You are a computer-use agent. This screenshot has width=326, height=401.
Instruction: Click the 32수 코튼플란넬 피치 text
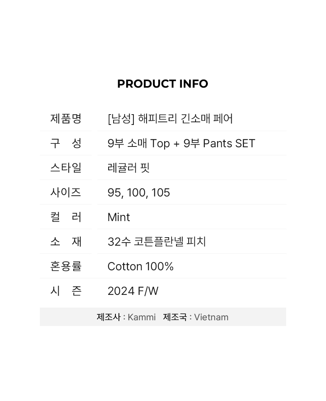tap(156, 242)
